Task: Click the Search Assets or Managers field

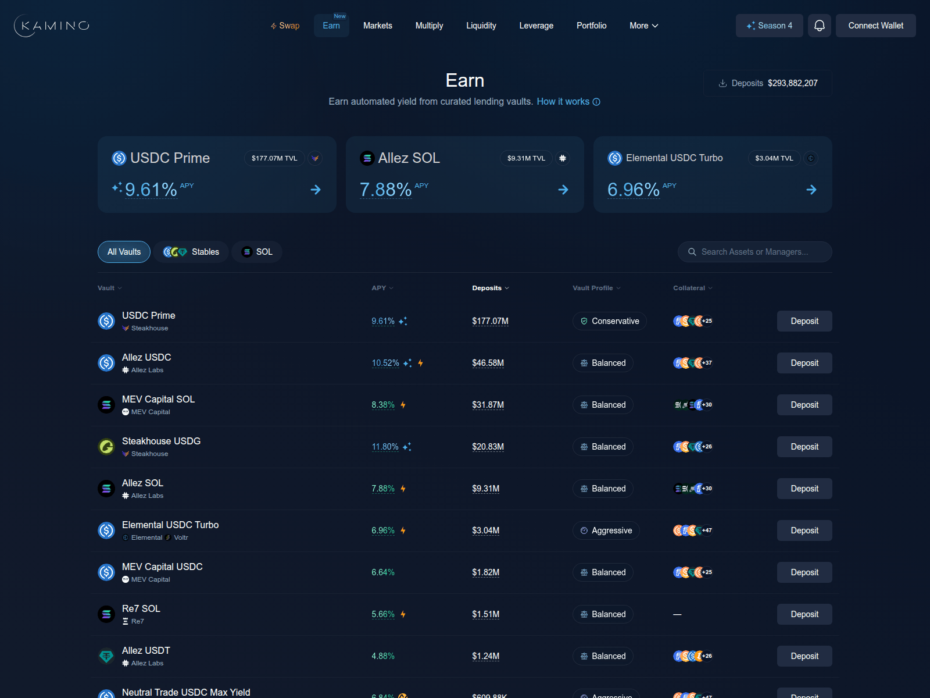Action: point(754,252)
